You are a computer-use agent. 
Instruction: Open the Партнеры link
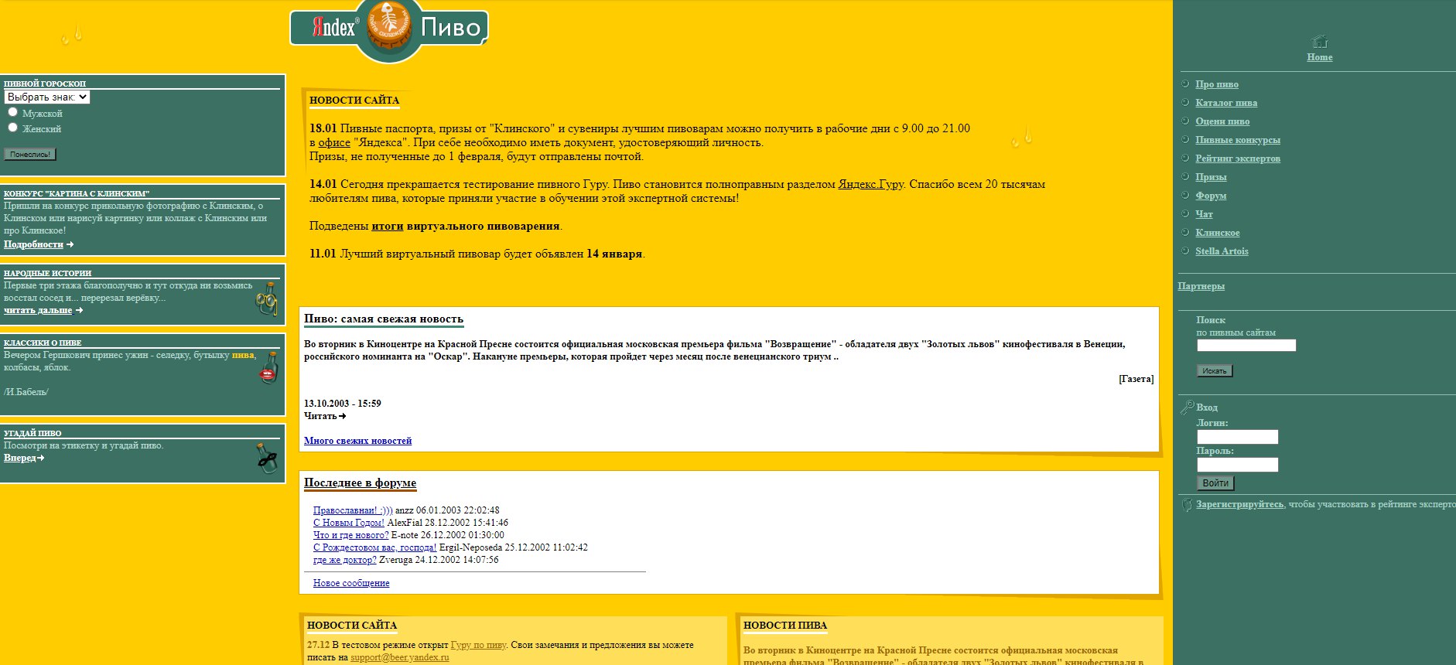1201,286
